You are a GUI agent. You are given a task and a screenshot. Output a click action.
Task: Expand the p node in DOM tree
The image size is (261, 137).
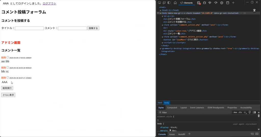tap(162, 16)
